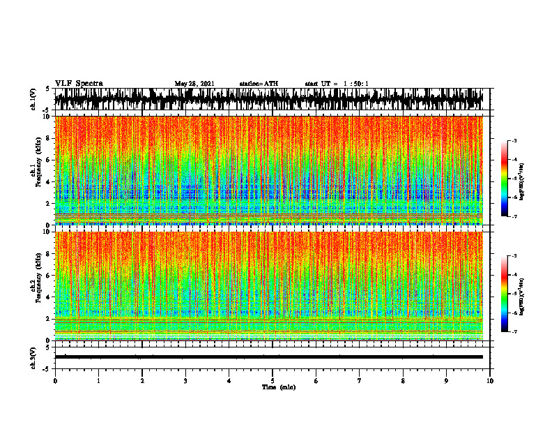Click the ch.1 frequency tick label 6
This screenshot has width=552, height=427.
[x=48, y=160]
